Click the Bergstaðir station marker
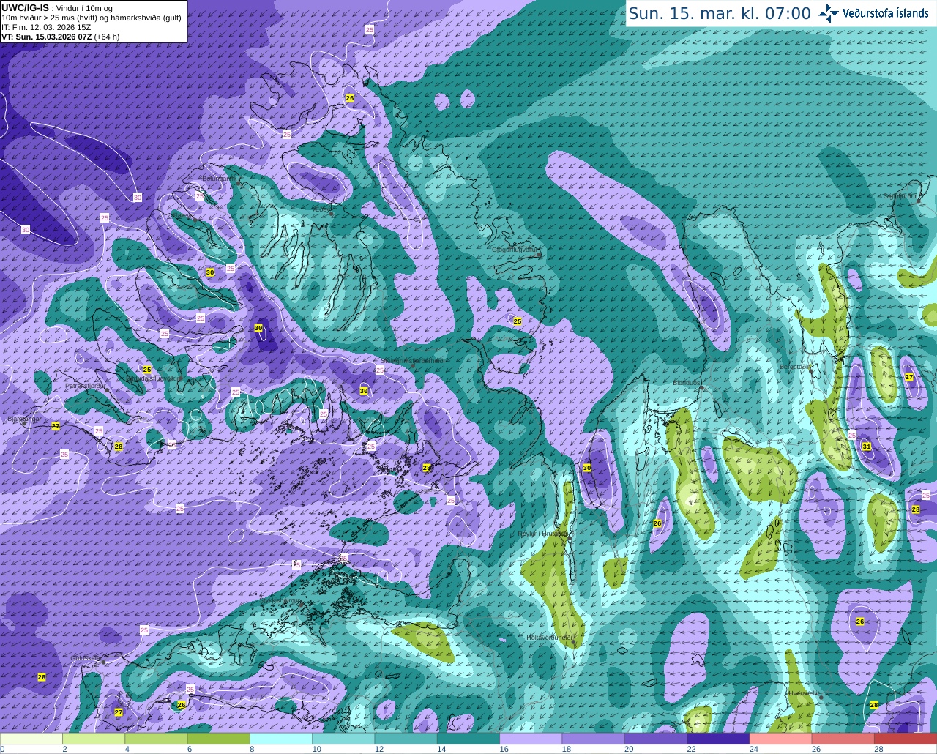The width and height of the screenshot is (937, 754). click(x=812, y=371)
